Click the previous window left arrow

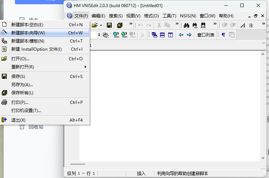tap(181, 35)
